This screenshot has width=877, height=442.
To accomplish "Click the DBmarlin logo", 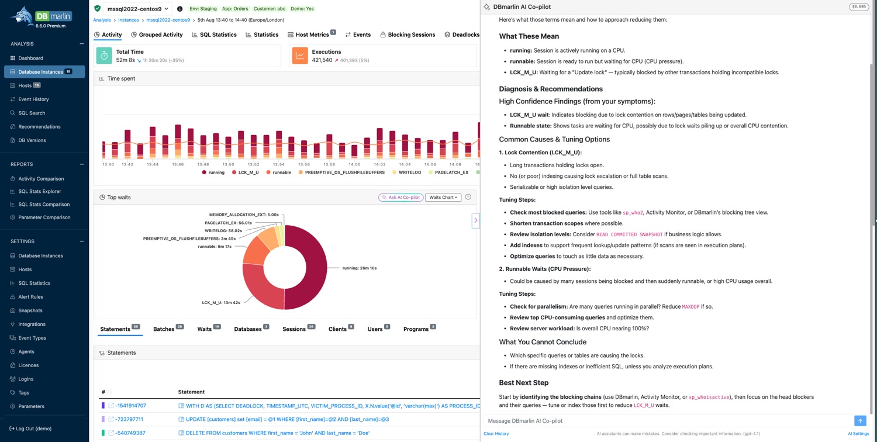I will (x=41, y=17).
